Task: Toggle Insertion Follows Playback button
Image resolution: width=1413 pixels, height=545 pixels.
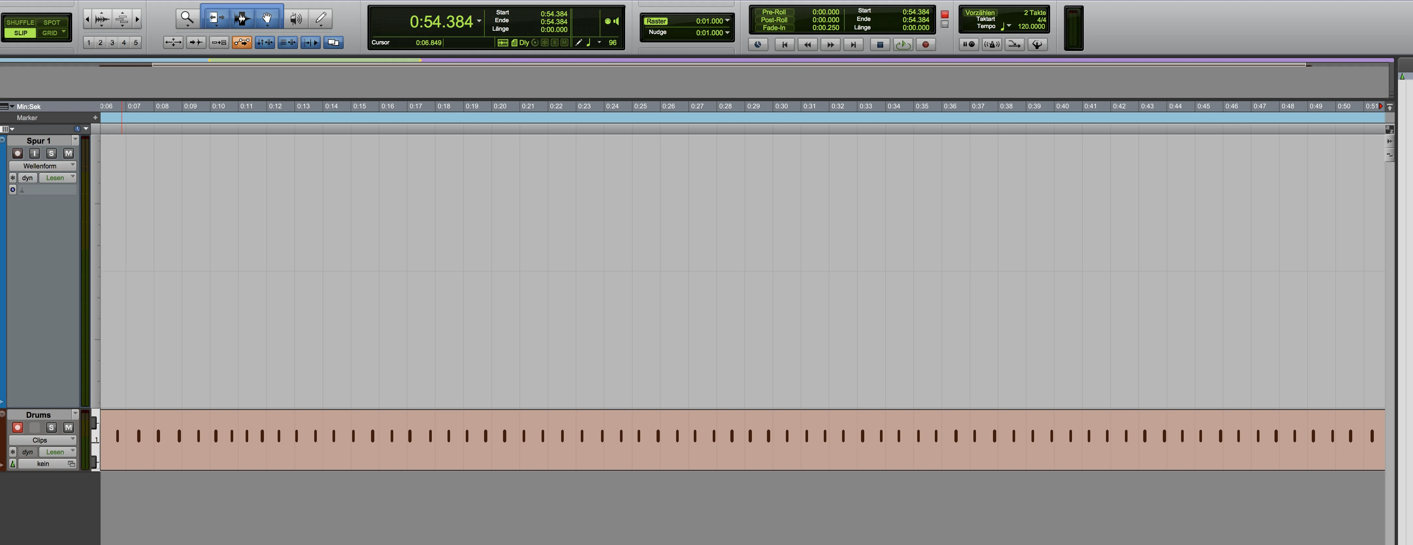Action: coord(311,42)
